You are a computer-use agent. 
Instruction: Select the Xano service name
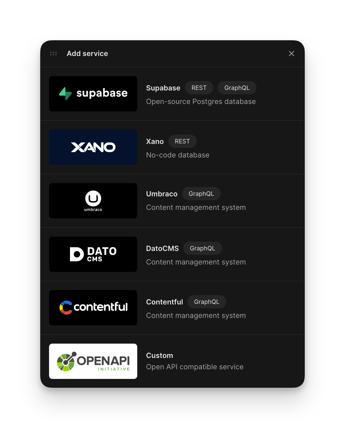pos(155,141)
